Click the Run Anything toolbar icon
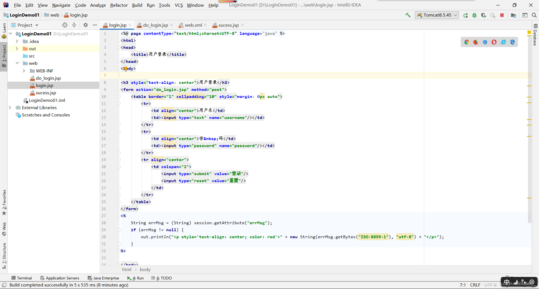 (x=525, y=15)
